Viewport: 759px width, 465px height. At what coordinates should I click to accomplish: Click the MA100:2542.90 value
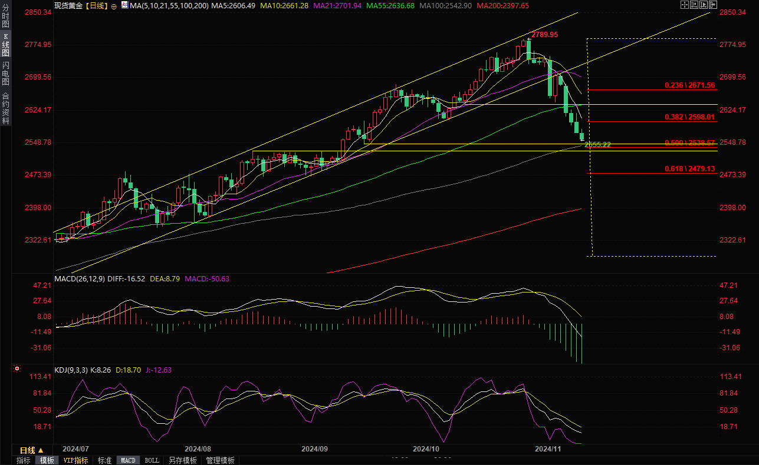point(445,5)
